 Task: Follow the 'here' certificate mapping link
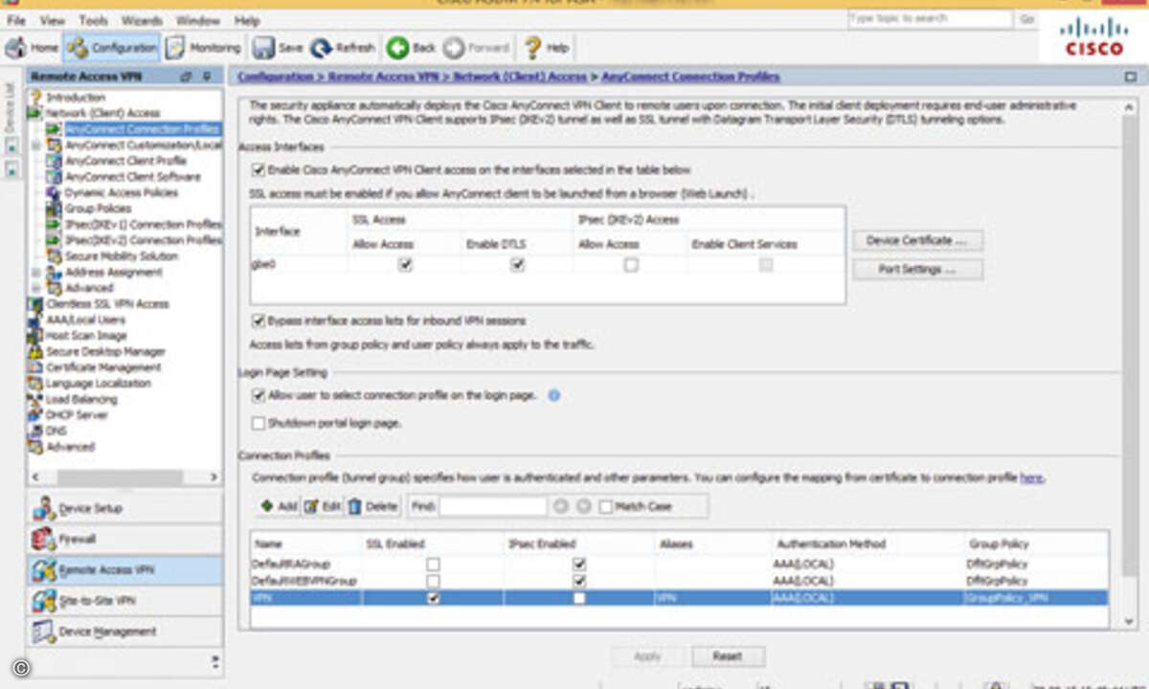1031,478
